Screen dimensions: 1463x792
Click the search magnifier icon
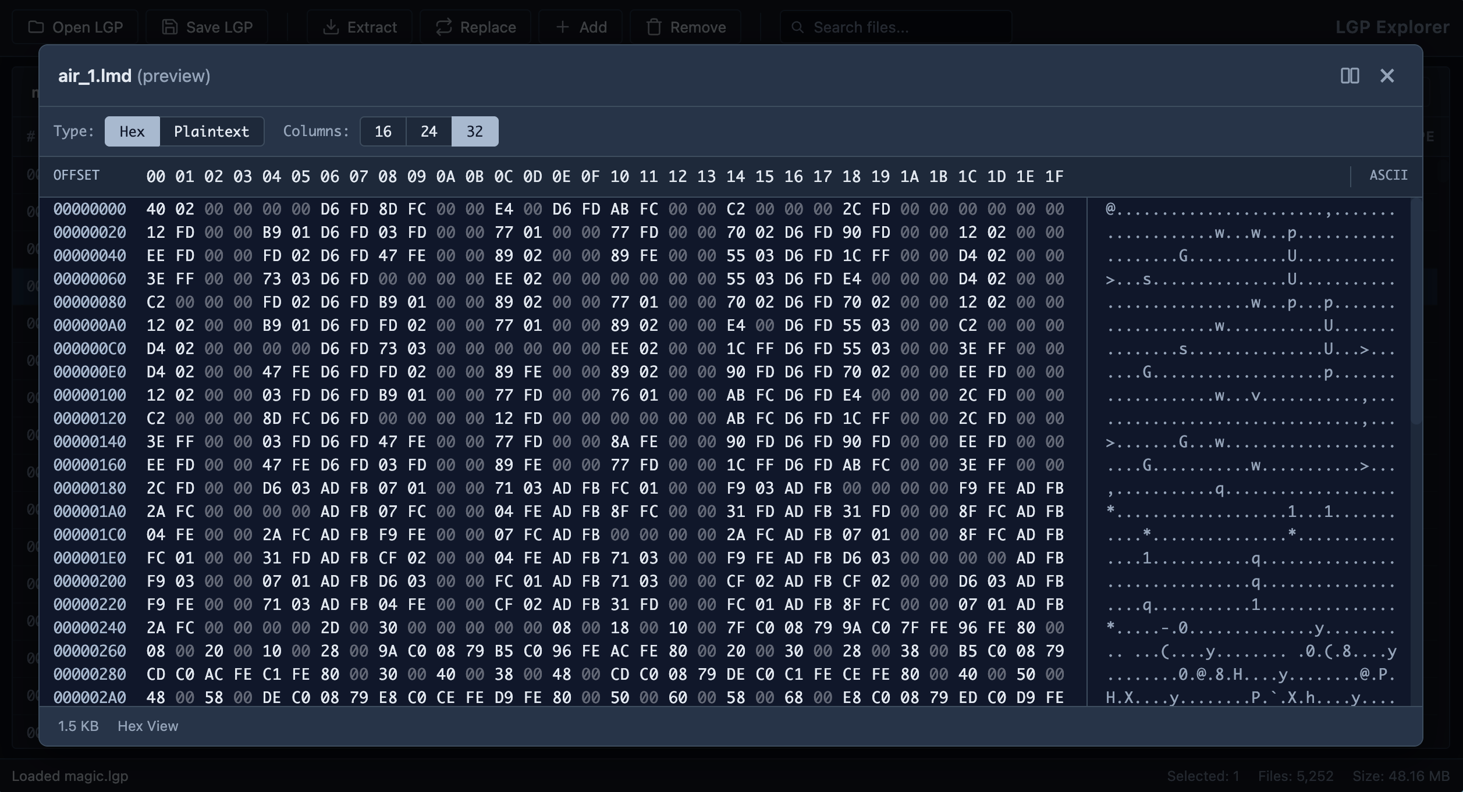797,27
